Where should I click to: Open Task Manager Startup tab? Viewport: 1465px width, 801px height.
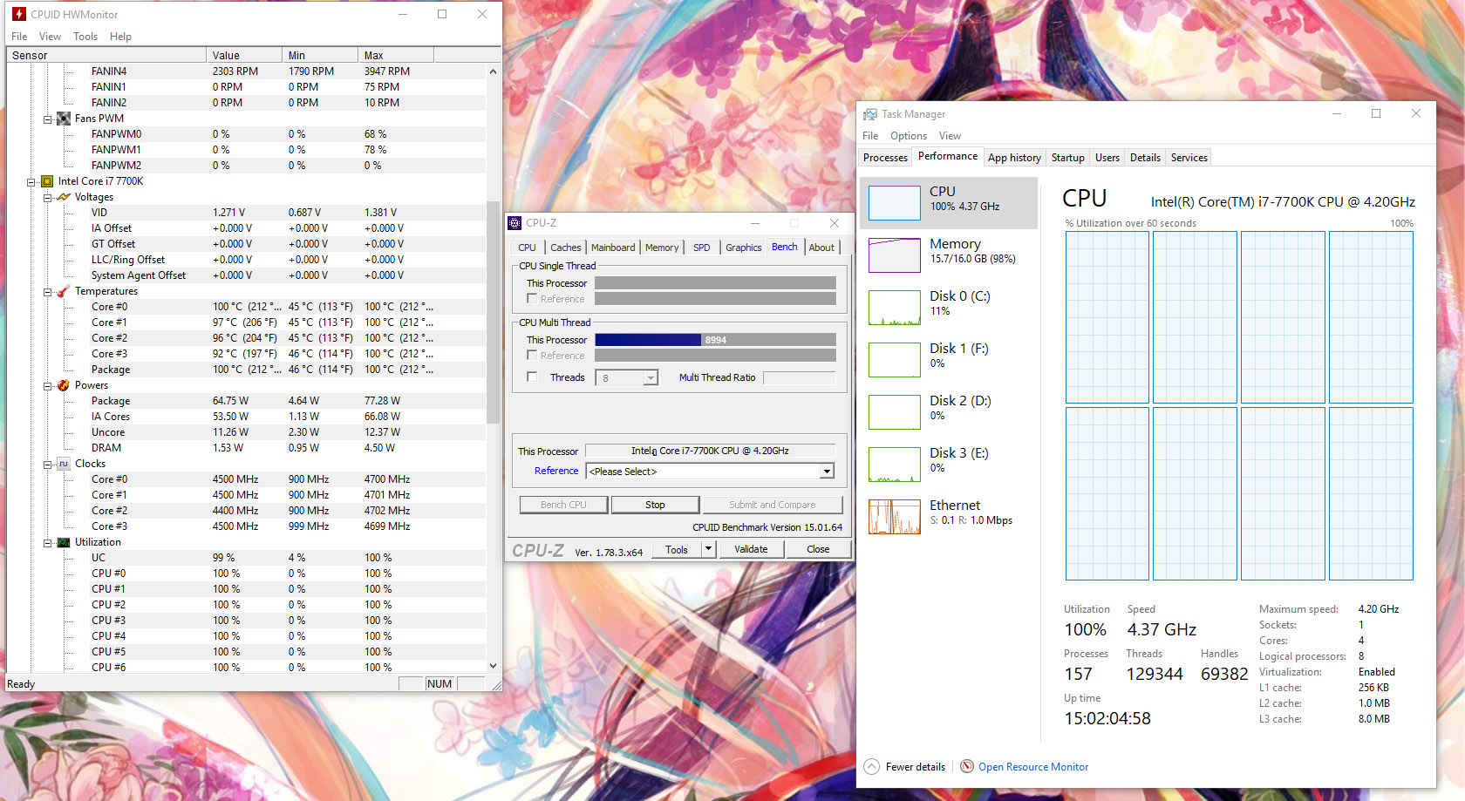pyautogui.click(x=1067, y=158)
